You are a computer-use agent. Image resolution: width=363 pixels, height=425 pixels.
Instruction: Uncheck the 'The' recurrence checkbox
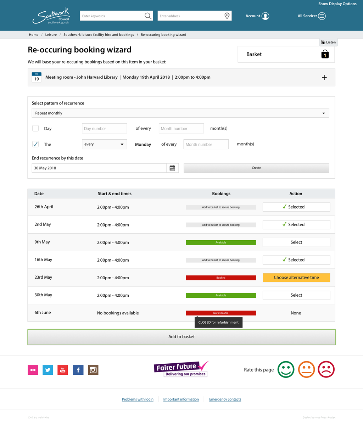(x=35, y=144)
